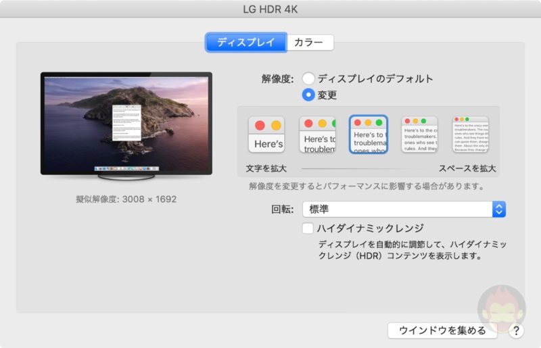541x348 pixels.
Task: Click the LG HDR 4K window title
Action: [270, 9]
